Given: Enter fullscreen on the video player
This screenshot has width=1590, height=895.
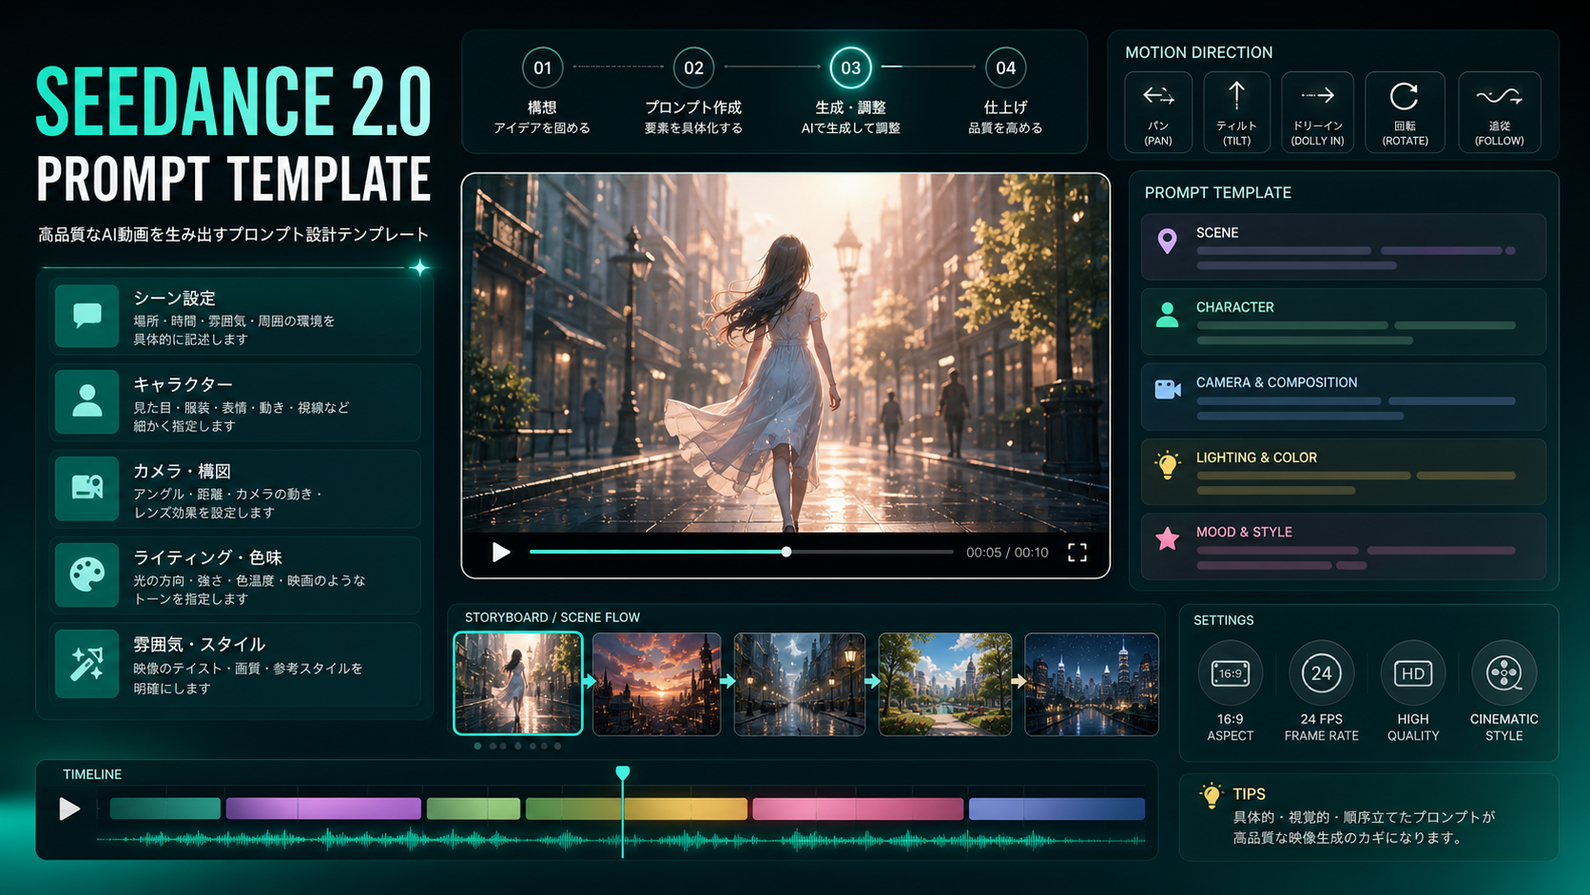Looking at the screenshot, I should coord(1076,553).
